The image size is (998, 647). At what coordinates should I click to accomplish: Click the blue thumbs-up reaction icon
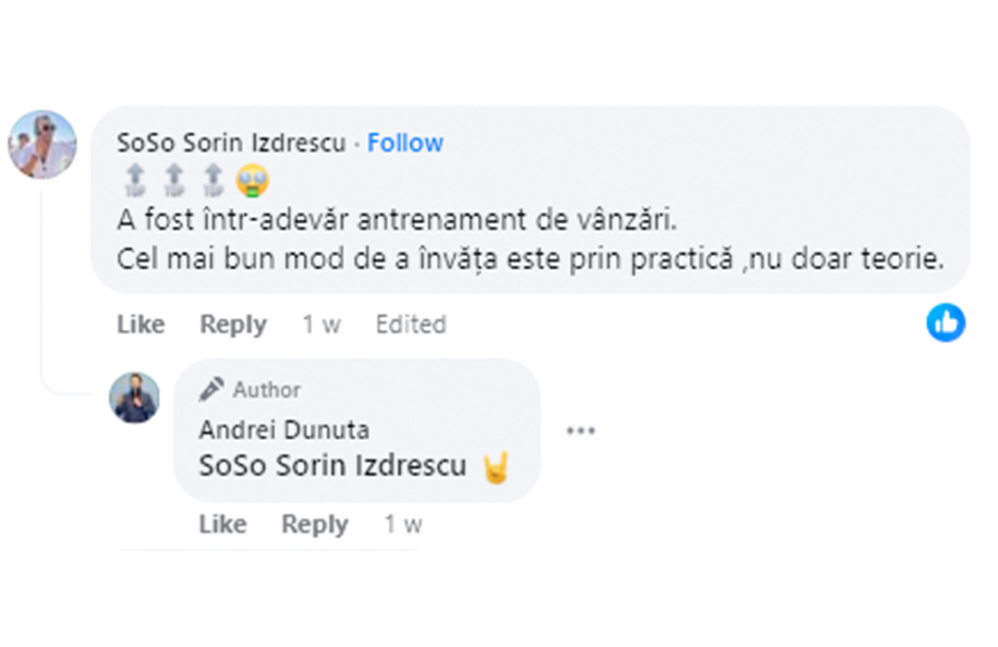tap(945, 323)
